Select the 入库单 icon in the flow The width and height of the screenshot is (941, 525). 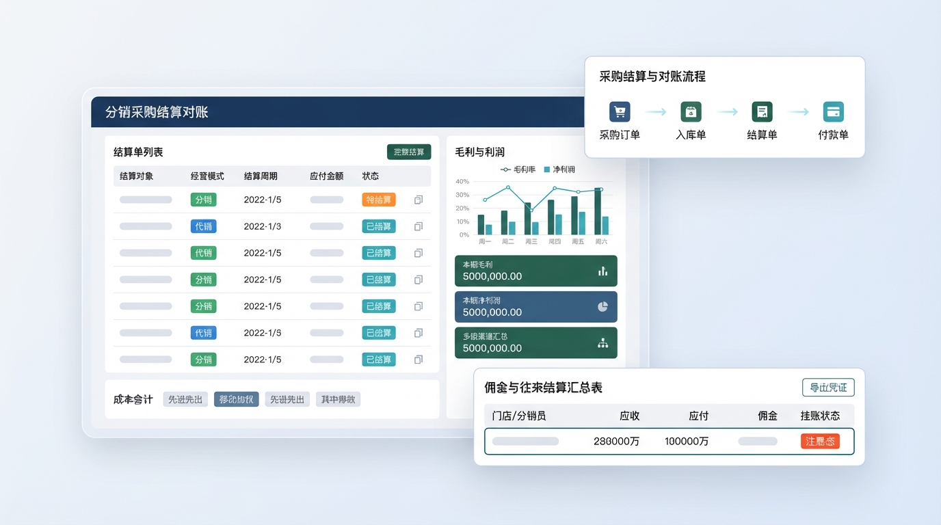tap(691, 111)
